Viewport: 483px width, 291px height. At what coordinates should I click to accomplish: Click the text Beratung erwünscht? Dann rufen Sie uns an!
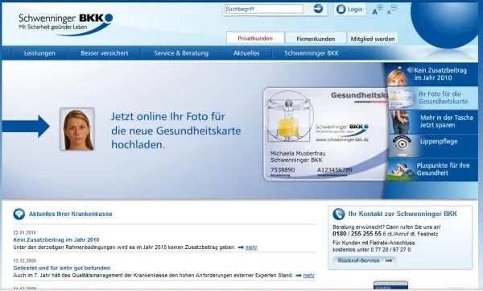(x=386, y=227)
